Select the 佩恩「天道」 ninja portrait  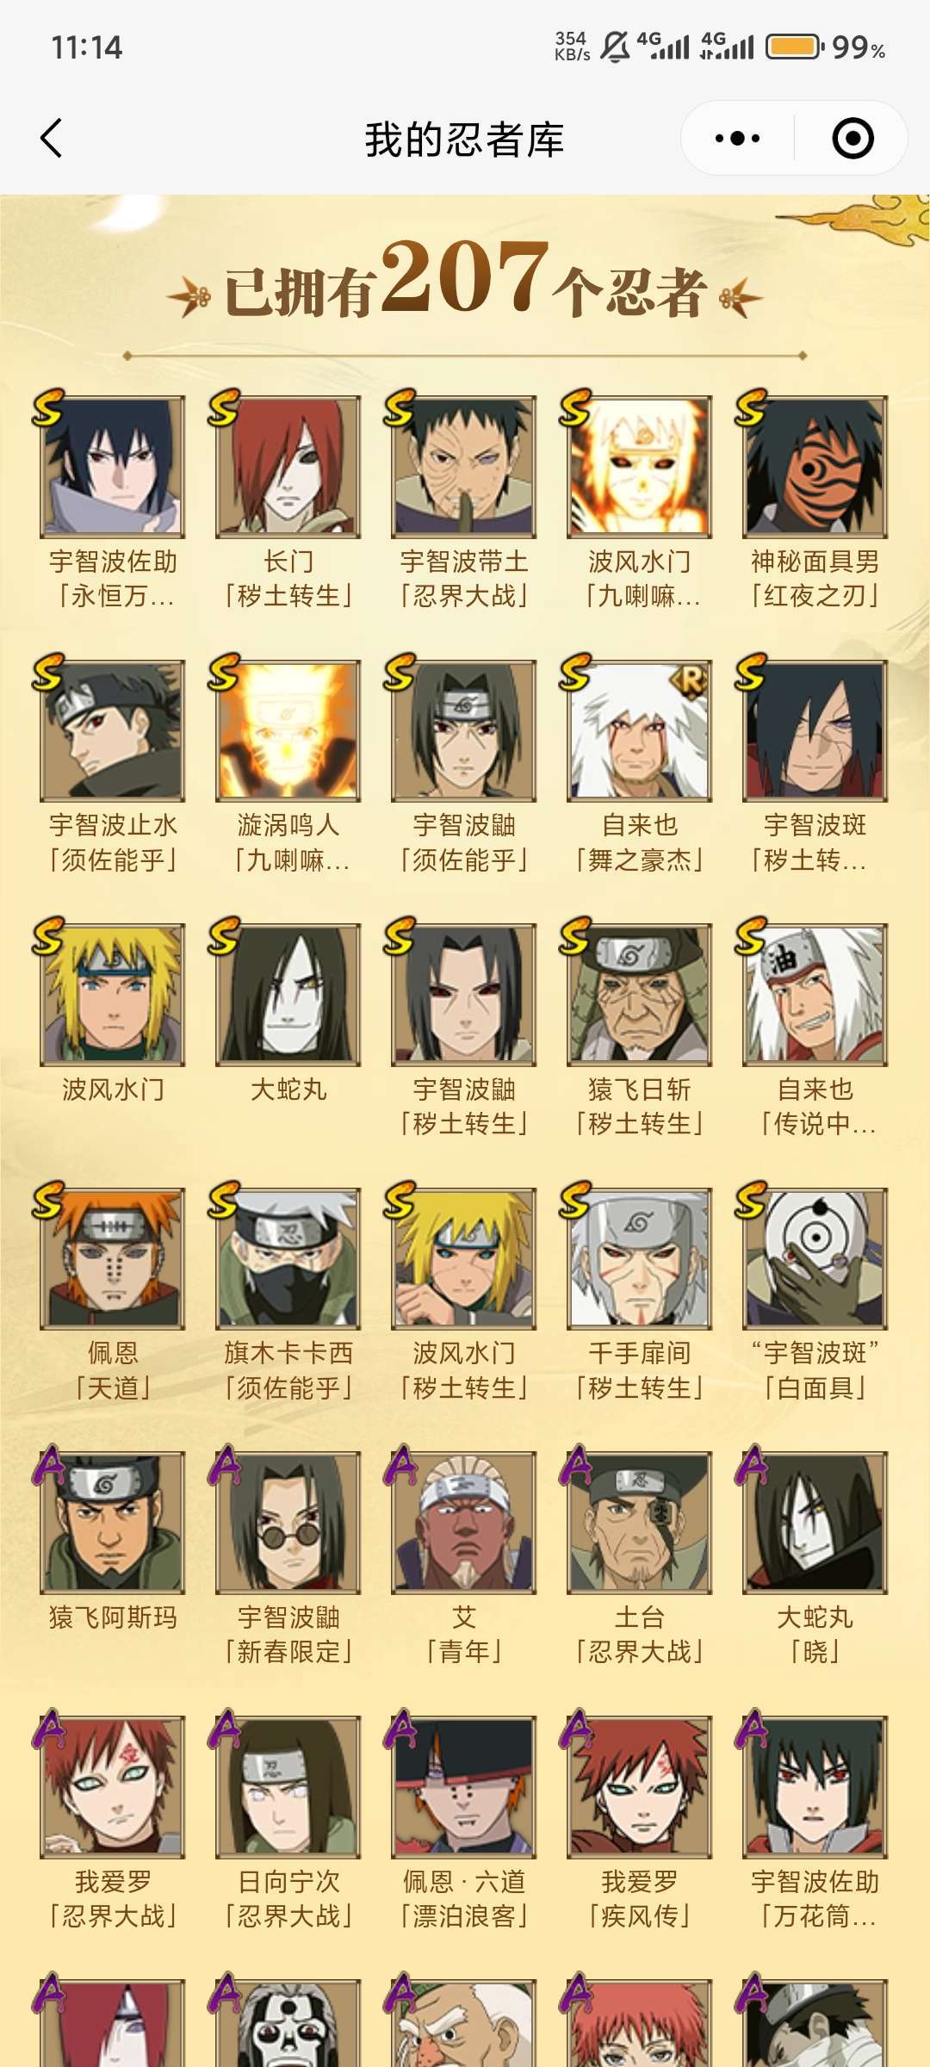tap(113, 1259)
